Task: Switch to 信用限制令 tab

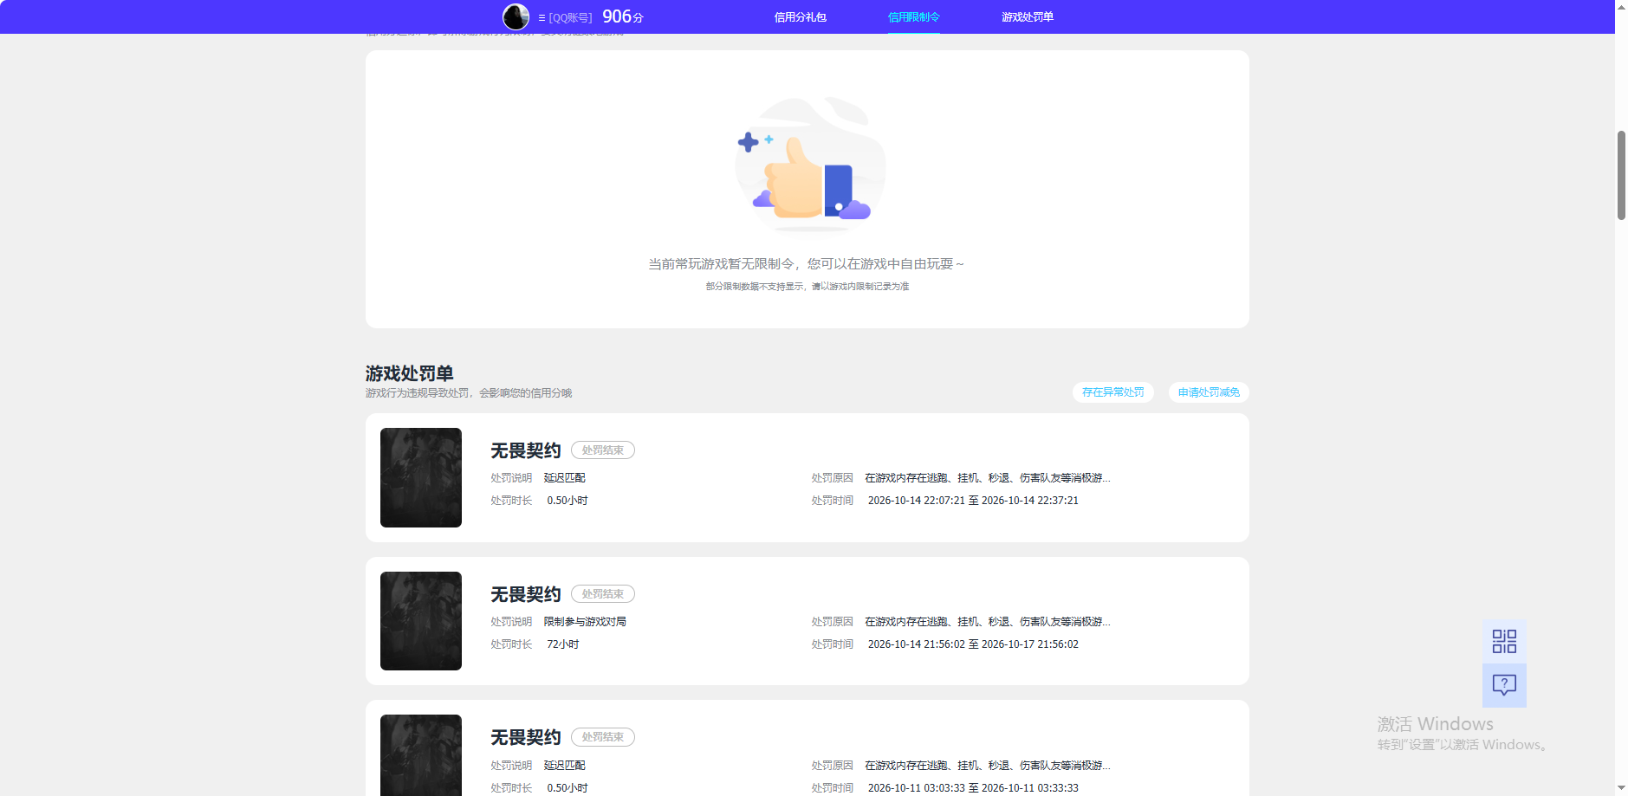Action: click(x=913, y=17)
